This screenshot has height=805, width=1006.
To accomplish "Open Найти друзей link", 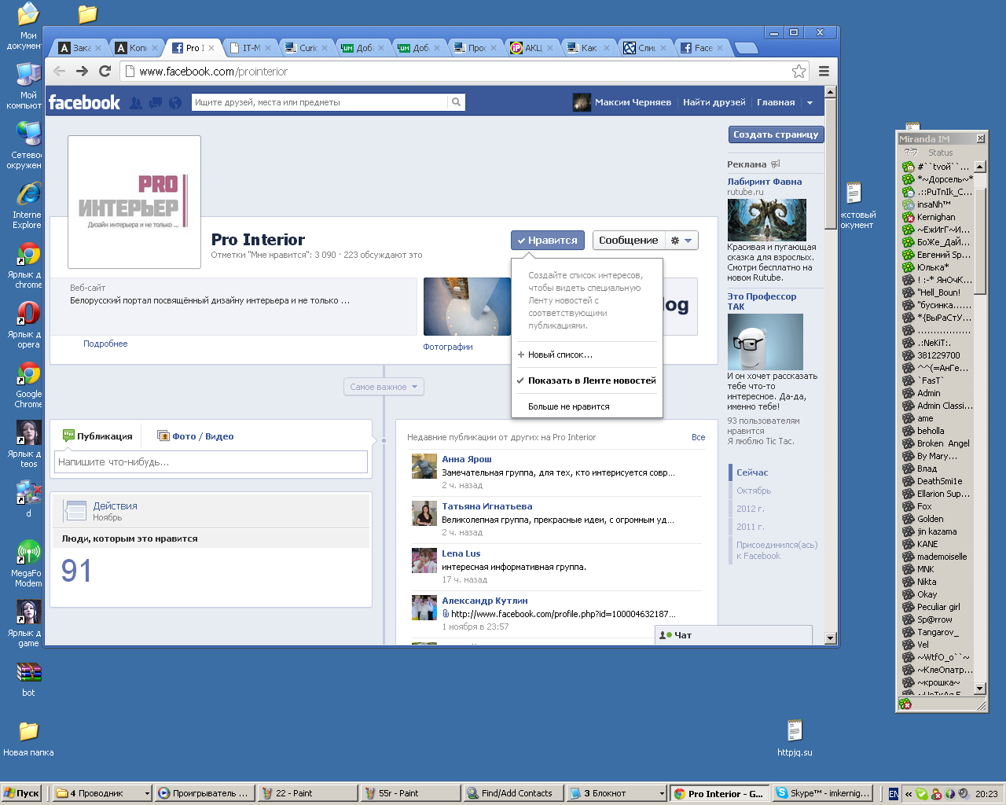I will (714, 102).
